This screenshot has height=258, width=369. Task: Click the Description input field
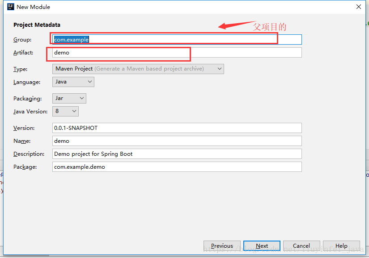pos(177,154)
